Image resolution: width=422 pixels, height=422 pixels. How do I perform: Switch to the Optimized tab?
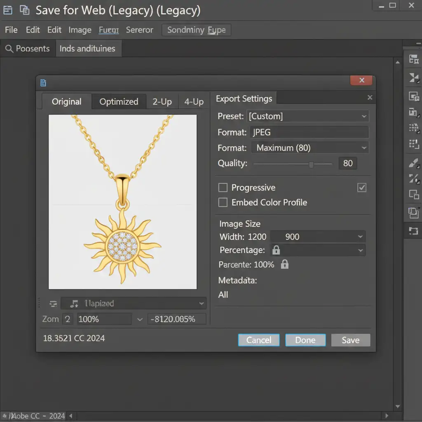click(119, 102)
